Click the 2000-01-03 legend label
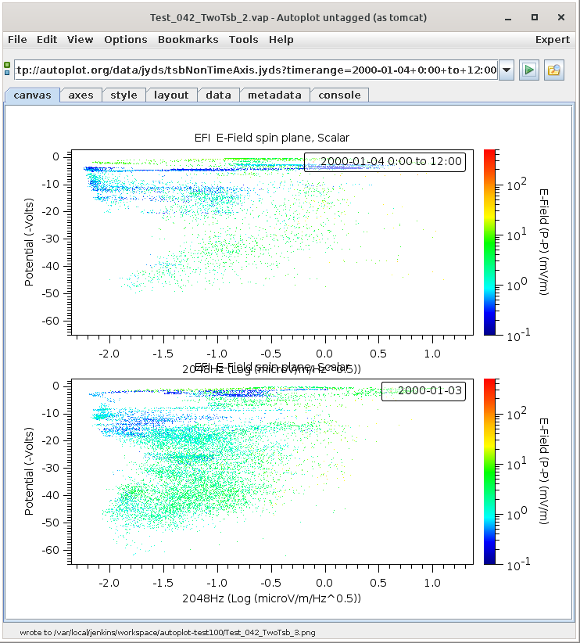This screenshot has height=643, width=580. point(423,391)
